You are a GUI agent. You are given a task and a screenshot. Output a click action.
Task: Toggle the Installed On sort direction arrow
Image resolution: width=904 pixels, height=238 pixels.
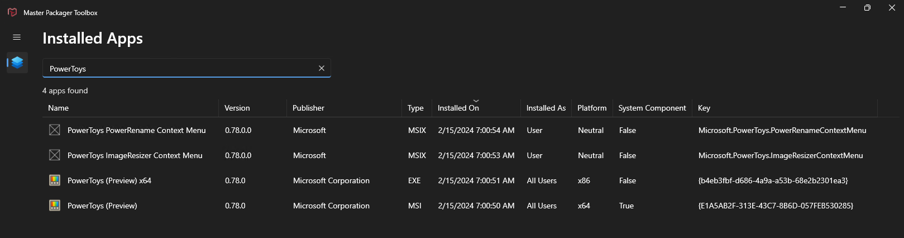click(476, 101)
